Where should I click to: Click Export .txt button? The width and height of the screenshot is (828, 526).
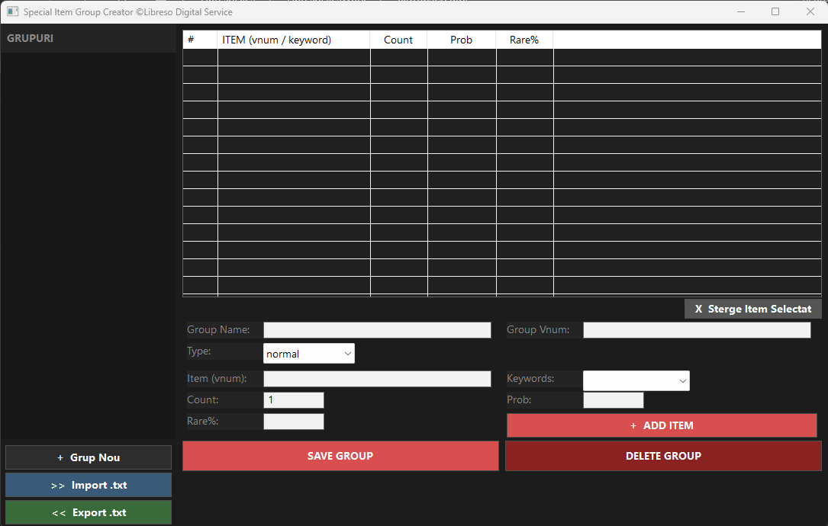point(89,512)
